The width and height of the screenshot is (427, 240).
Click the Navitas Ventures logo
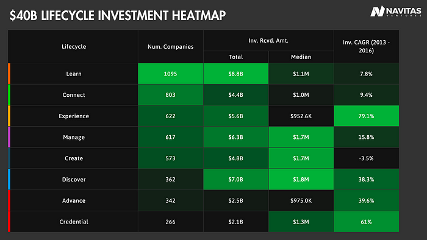[x=396, y=12]
